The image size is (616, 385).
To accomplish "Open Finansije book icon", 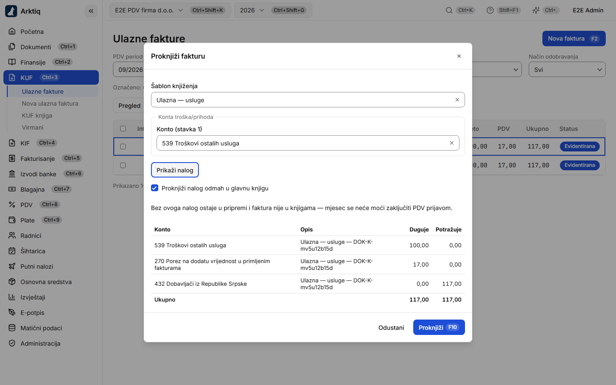I will (12, 62).
